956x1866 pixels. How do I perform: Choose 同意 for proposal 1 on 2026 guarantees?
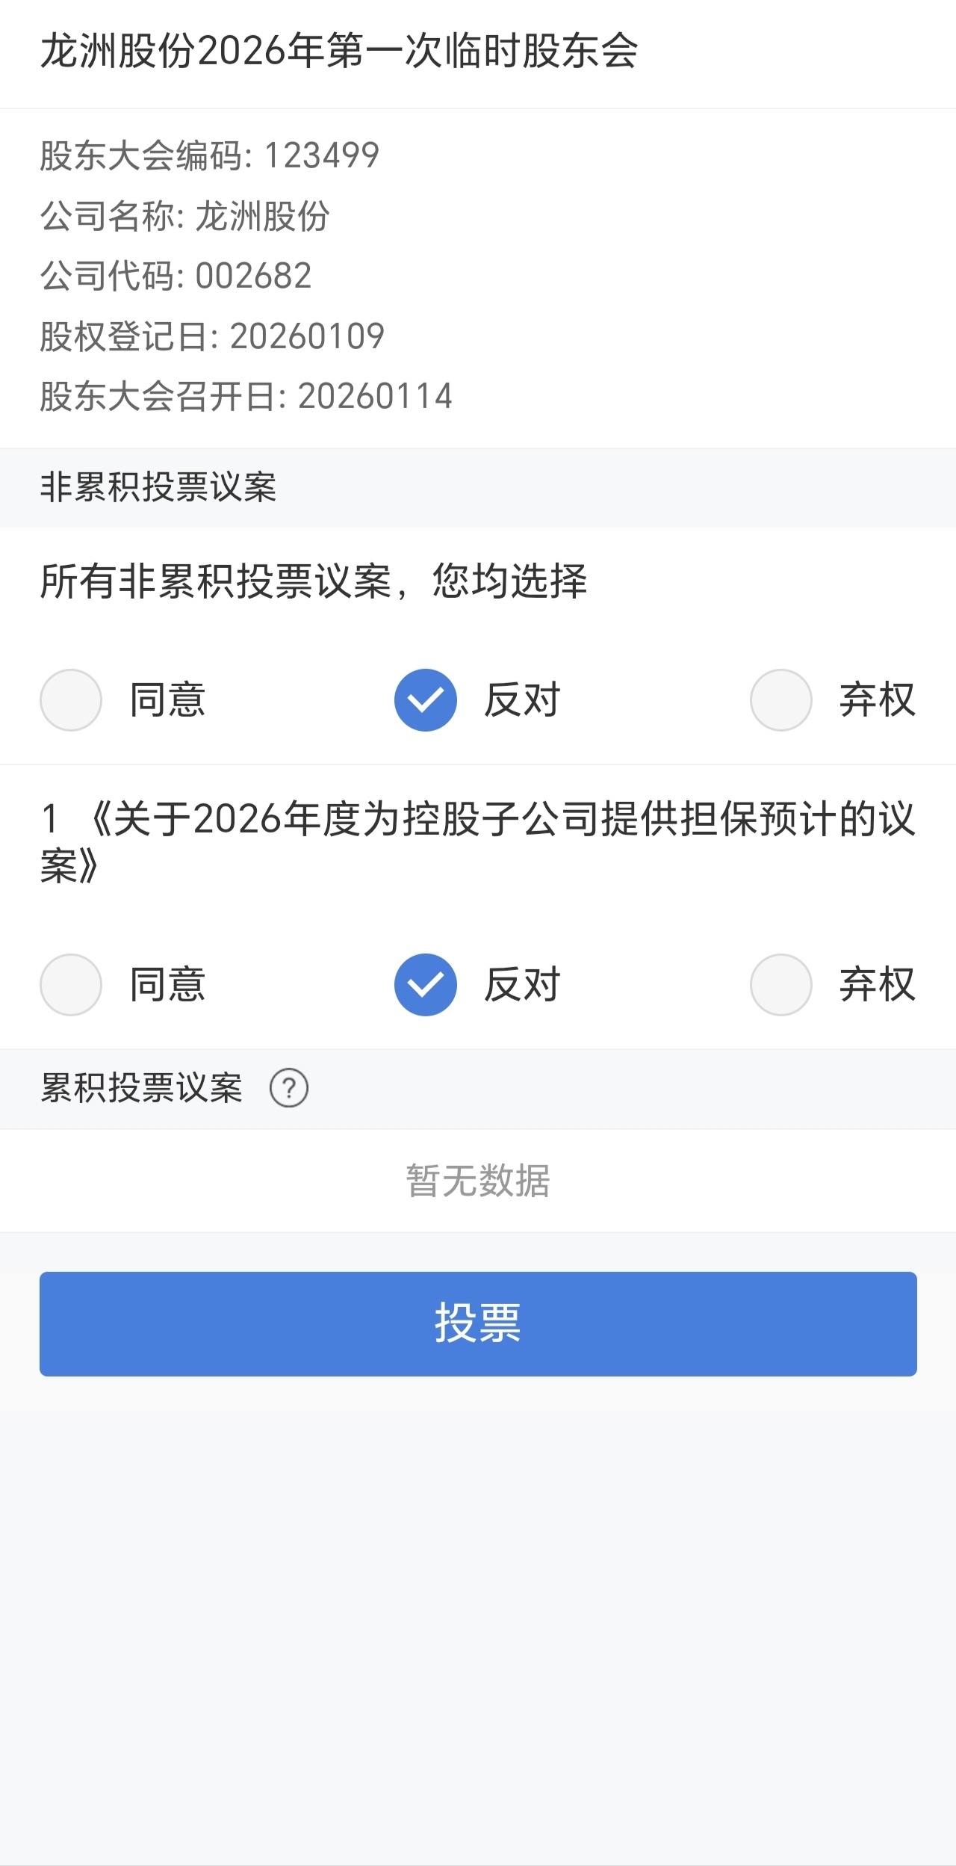(71, 985)
